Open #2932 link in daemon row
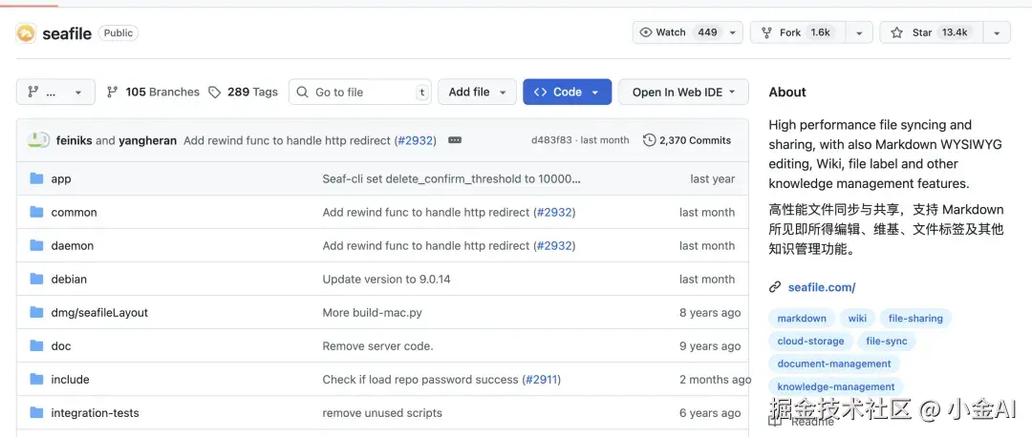Image resolution: width=1032 pixels, height=437 pixels. [x=554, y=246]
